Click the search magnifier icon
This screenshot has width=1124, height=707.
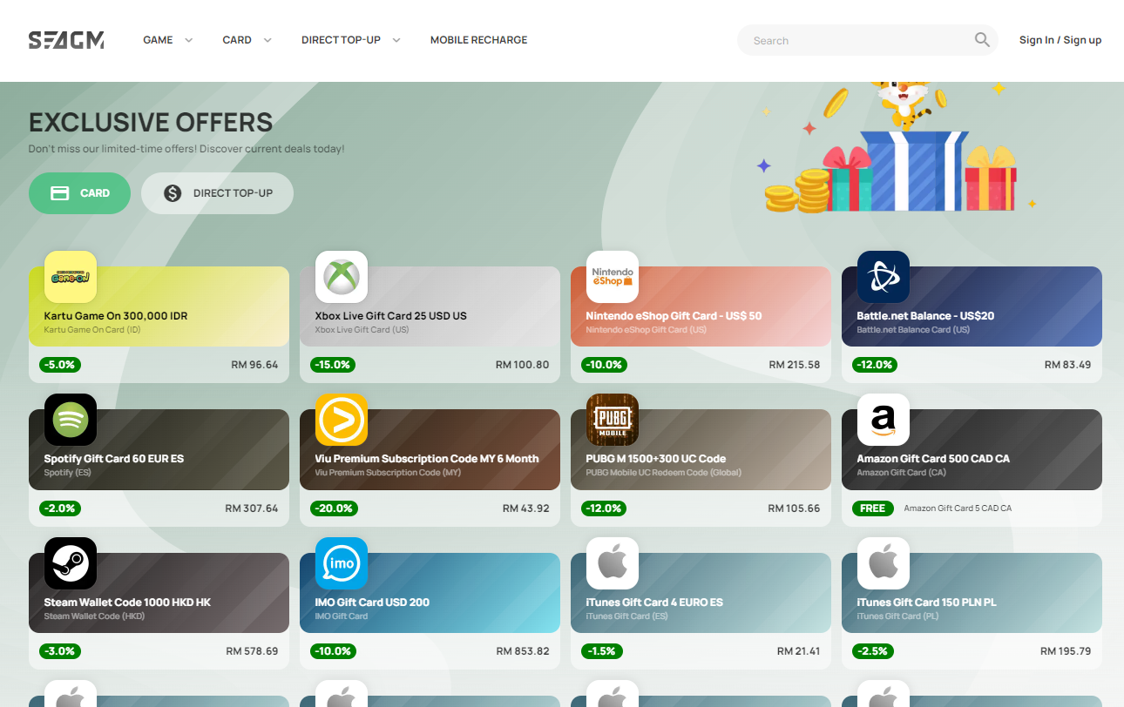[982, 40]
